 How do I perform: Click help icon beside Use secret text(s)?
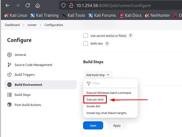click(130, 36)
